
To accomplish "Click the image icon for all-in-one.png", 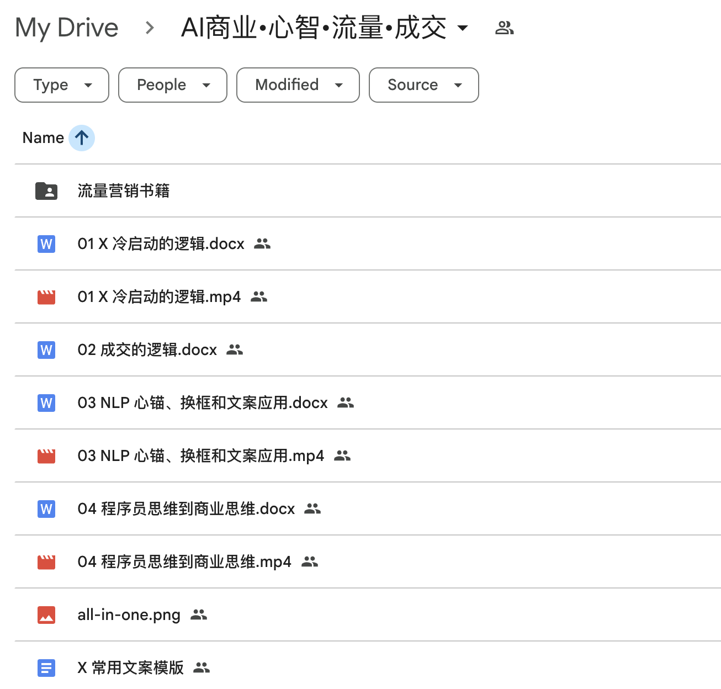I will pos(46,614).
